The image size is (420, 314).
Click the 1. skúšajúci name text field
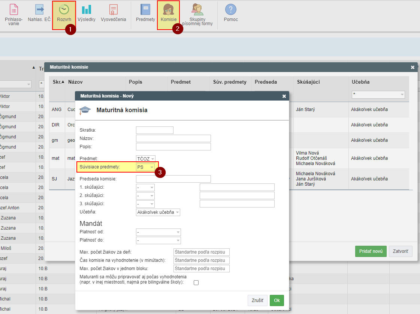point(237,187)
